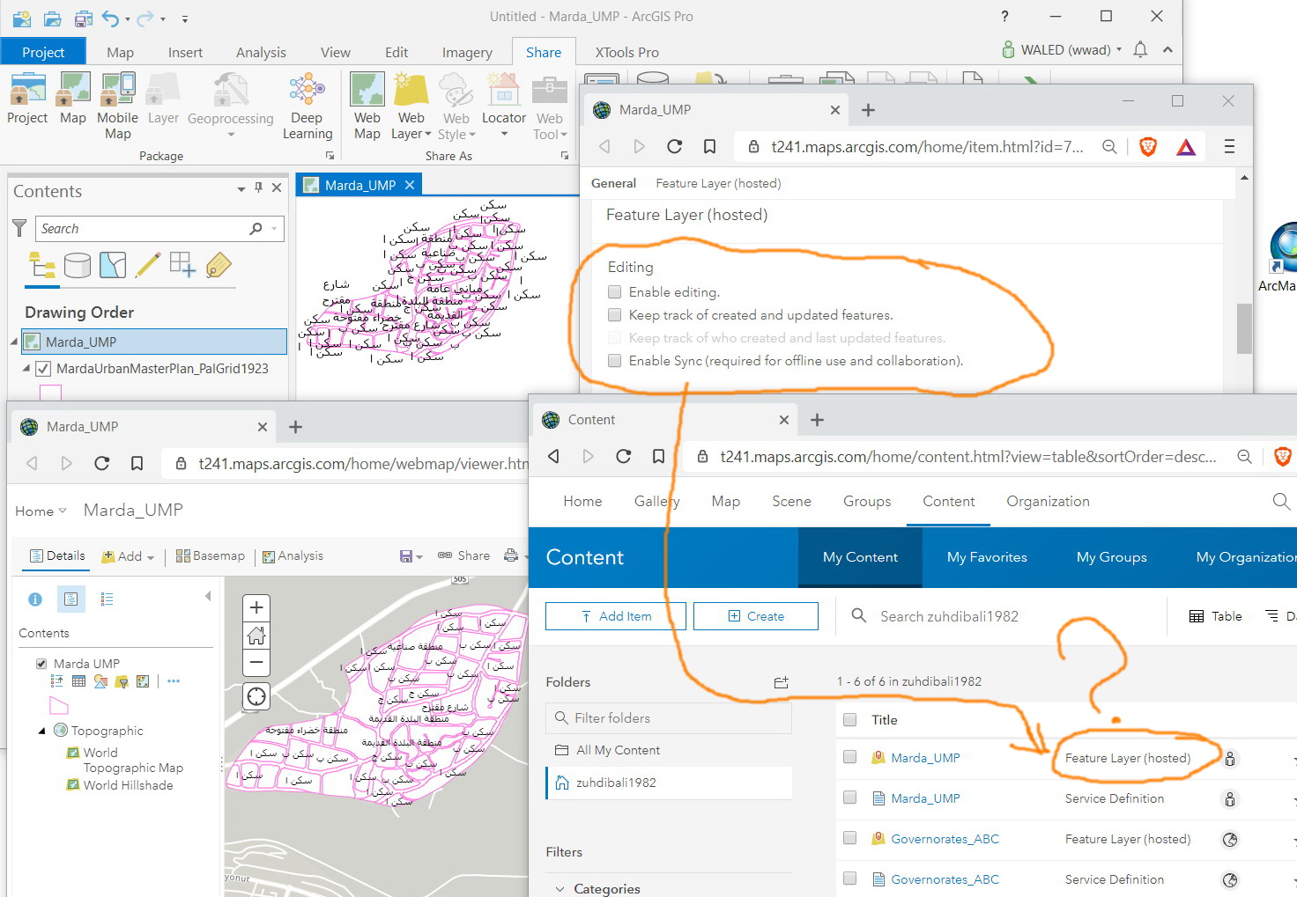The height and width of the screenshot is (897, 1297).
Task: Click the Basemap button in map viewer
Action: click(x=211, y=555)
